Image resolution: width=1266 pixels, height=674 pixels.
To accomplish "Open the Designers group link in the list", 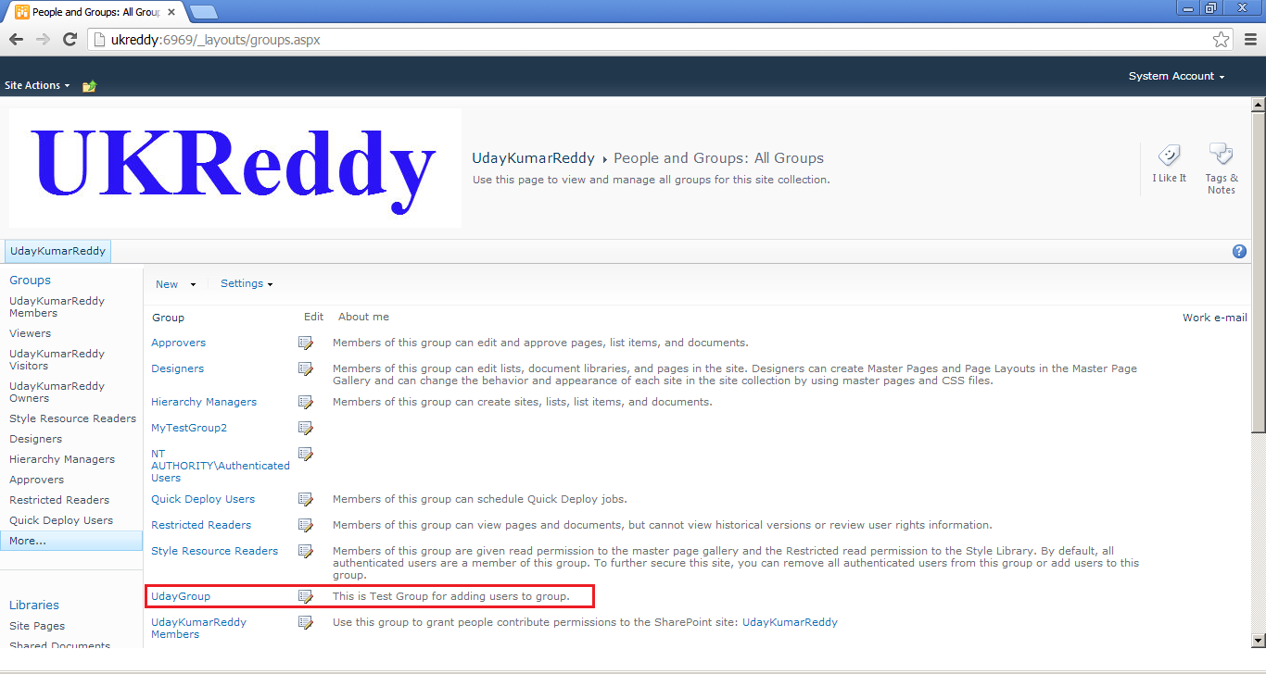I will click(x=177, y=368).
